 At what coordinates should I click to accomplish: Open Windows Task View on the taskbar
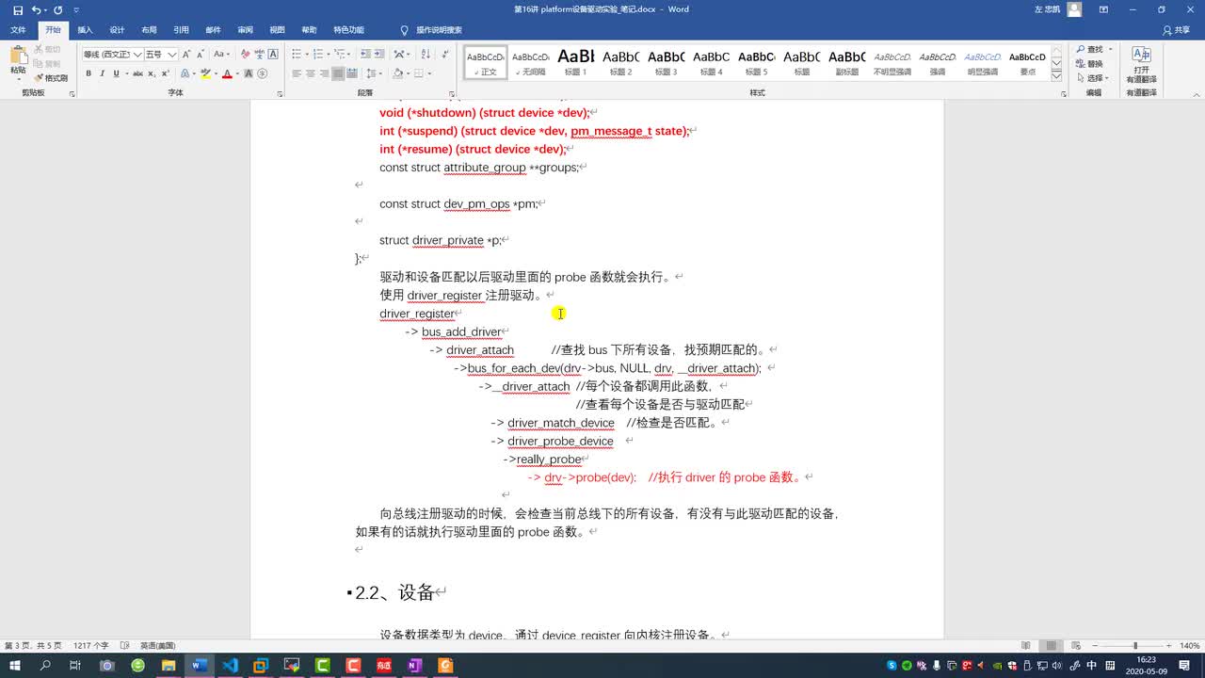point(75,666)
